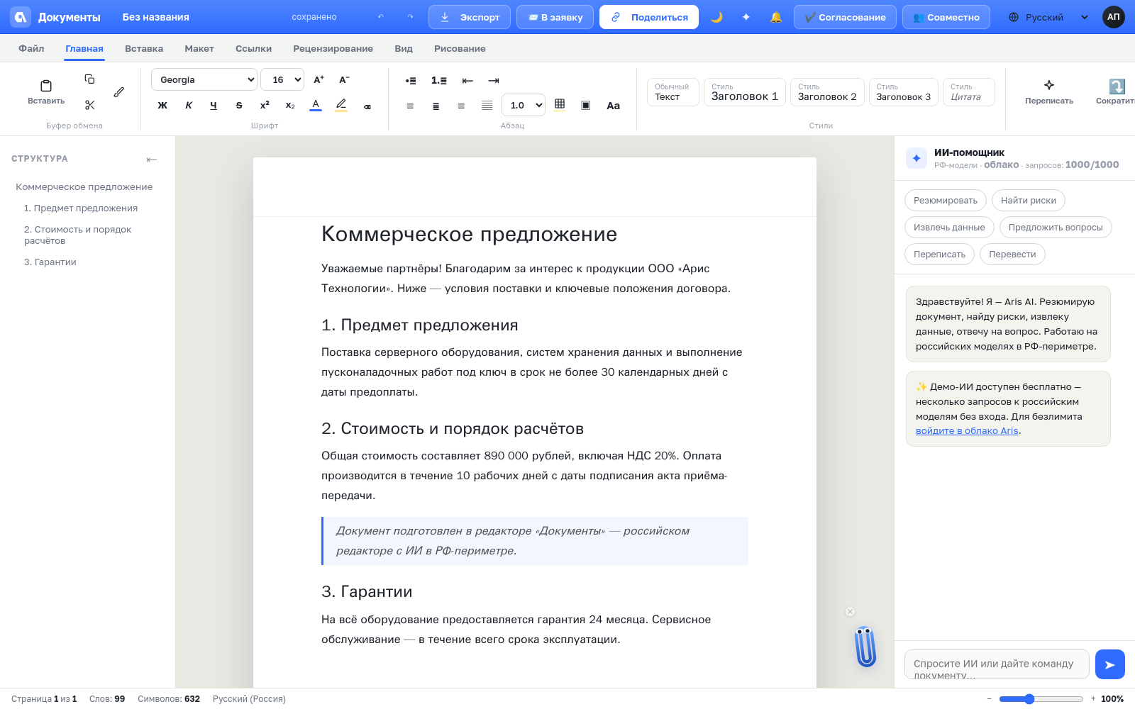Image resolution: width=1135 pixels, height=709 pixels.
Task: Apply the Заголовок 1 style
Action: click(x=744, y=92)
